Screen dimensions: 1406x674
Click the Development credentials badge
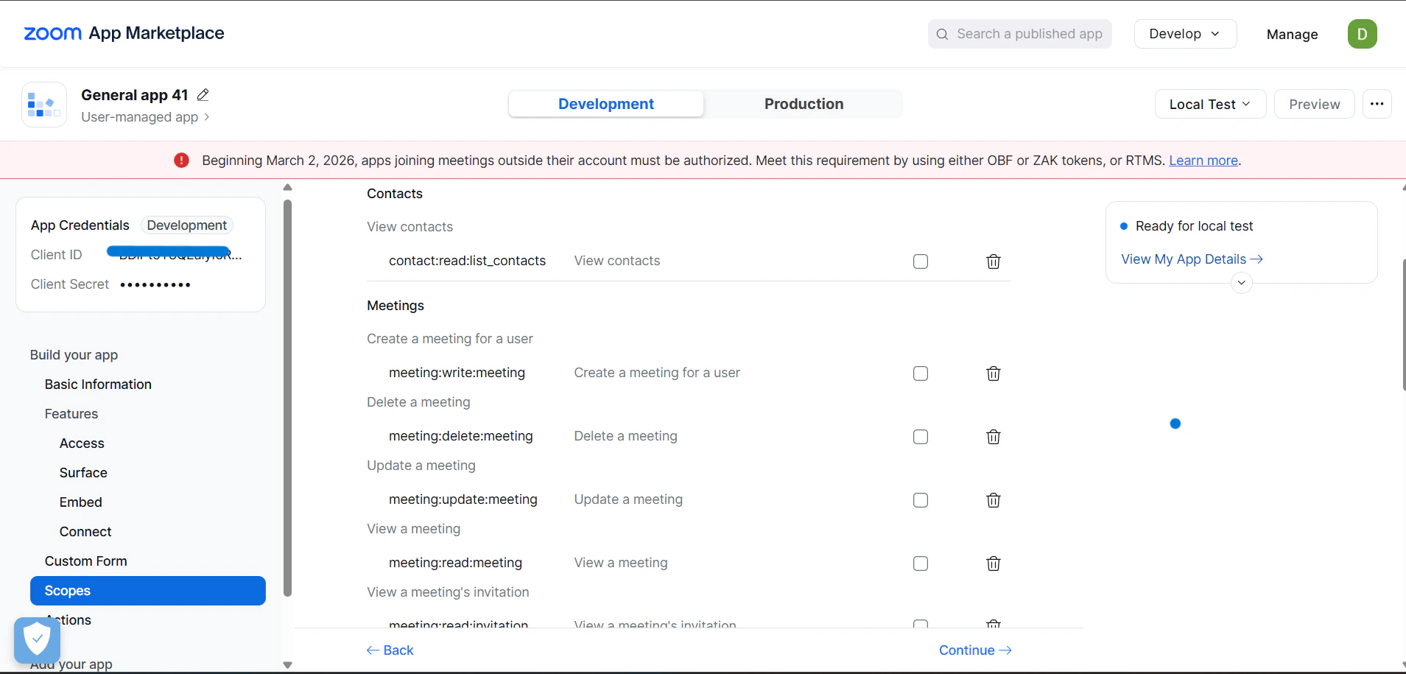[x=186, y=225]
